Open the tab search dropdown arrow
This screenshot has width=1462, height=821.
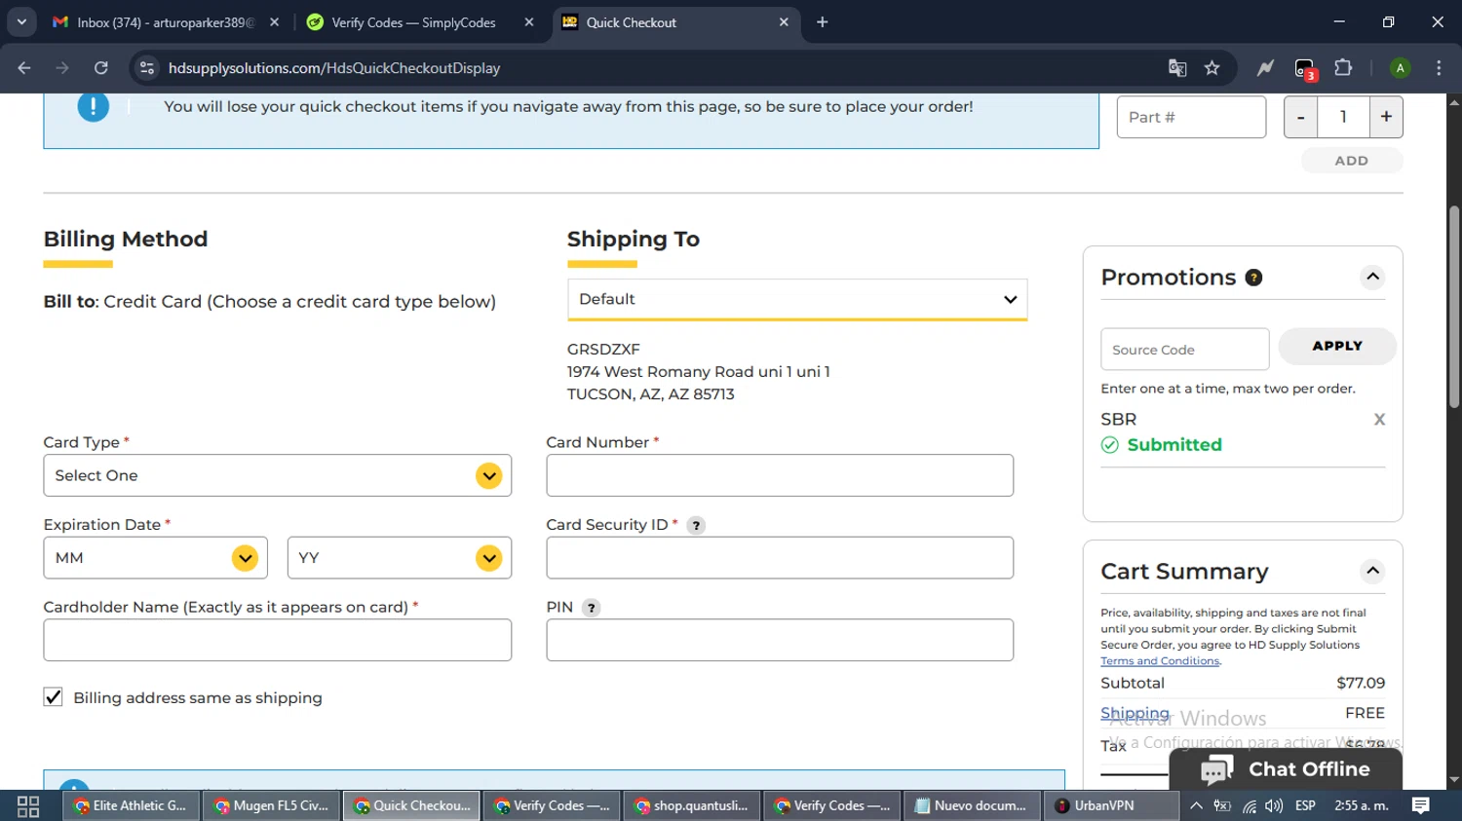point(21,21)
